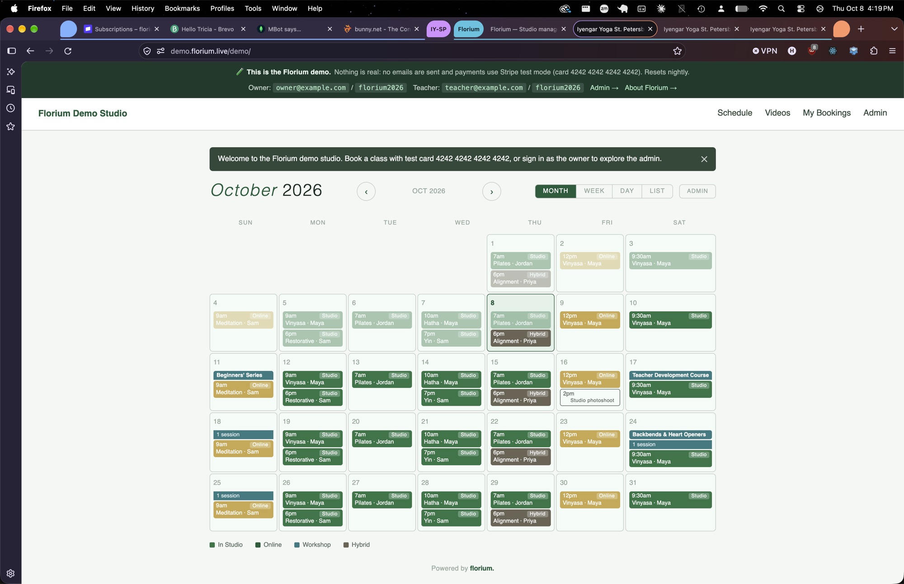Click the Workshop legend color swatch
The height and width of the screenshot is (584, 904).
pyautogui.click(x=297, y=545)
